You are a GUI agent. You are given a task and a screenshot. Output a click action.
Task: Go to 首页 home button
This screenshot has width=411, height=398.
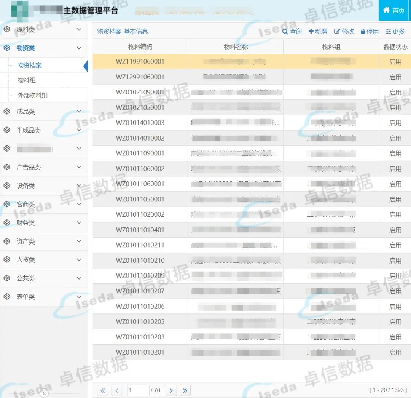[x=394, y=10]
